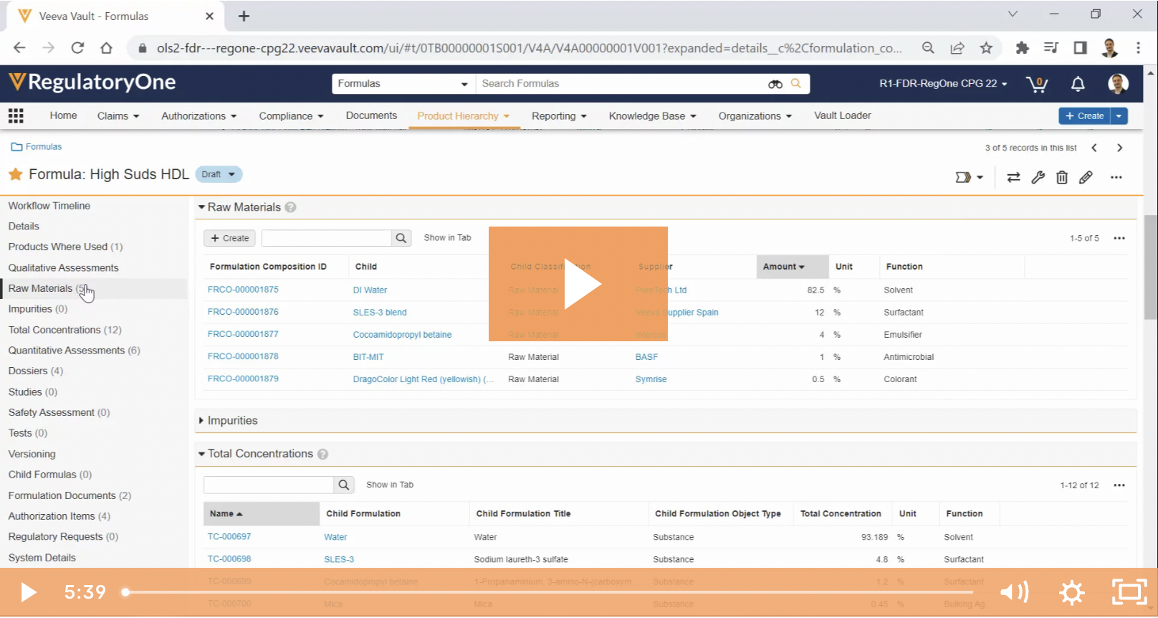This screenshot has width=1158, height=618.
Task: Mute the video volume icon
Action: click(x=1015, y=592)
